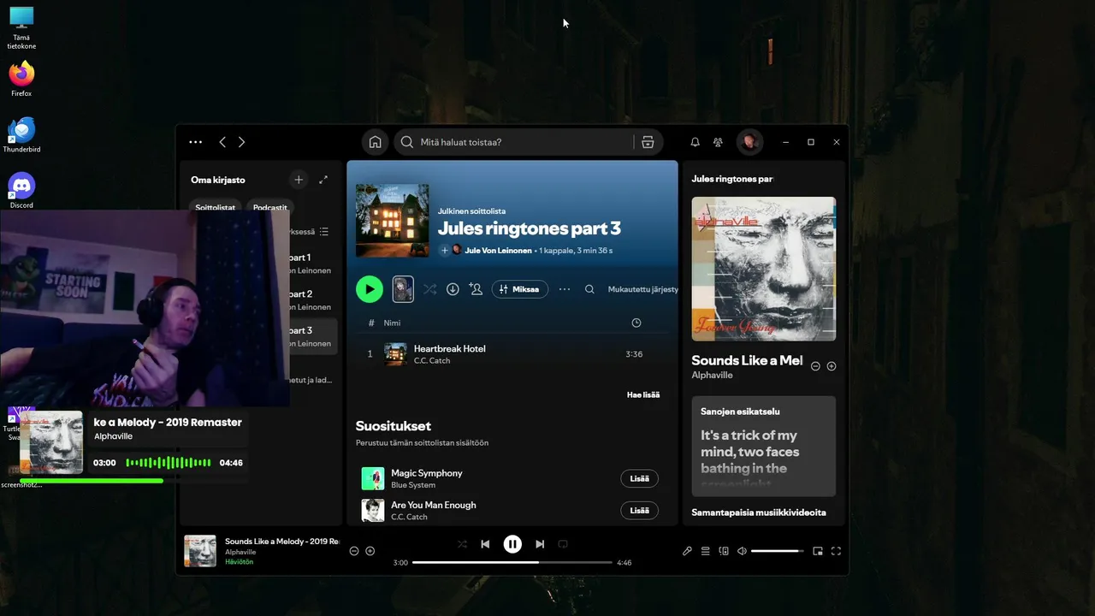Enter full screen mode
Viewport: 1095px width, 616px height.
tap(836, 551)
